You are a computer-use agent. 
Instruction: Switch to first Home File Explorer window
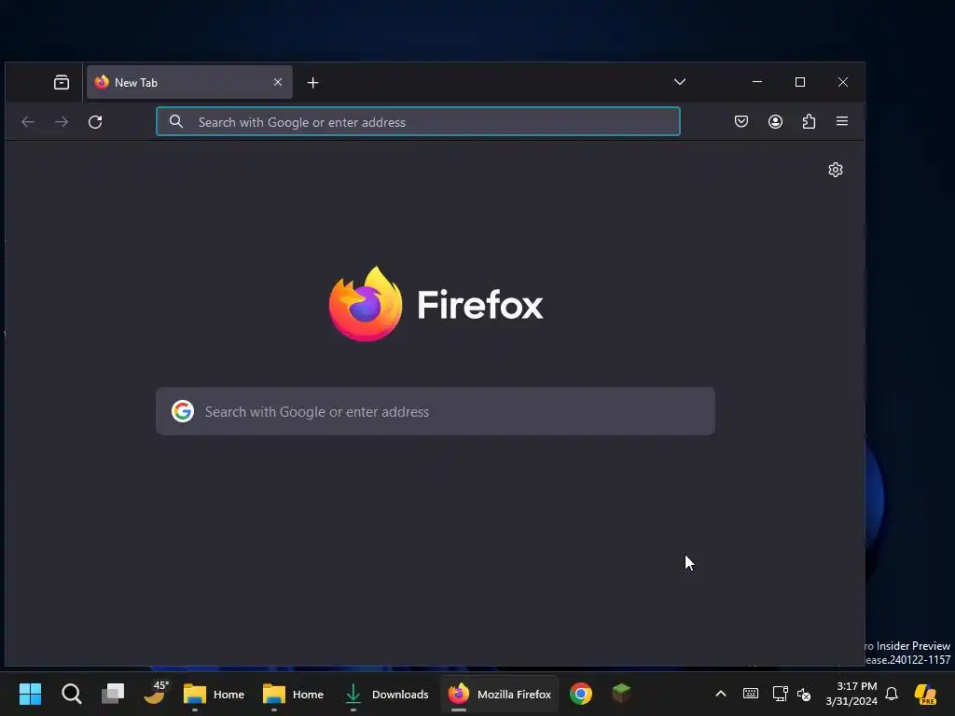click(214, 694)
